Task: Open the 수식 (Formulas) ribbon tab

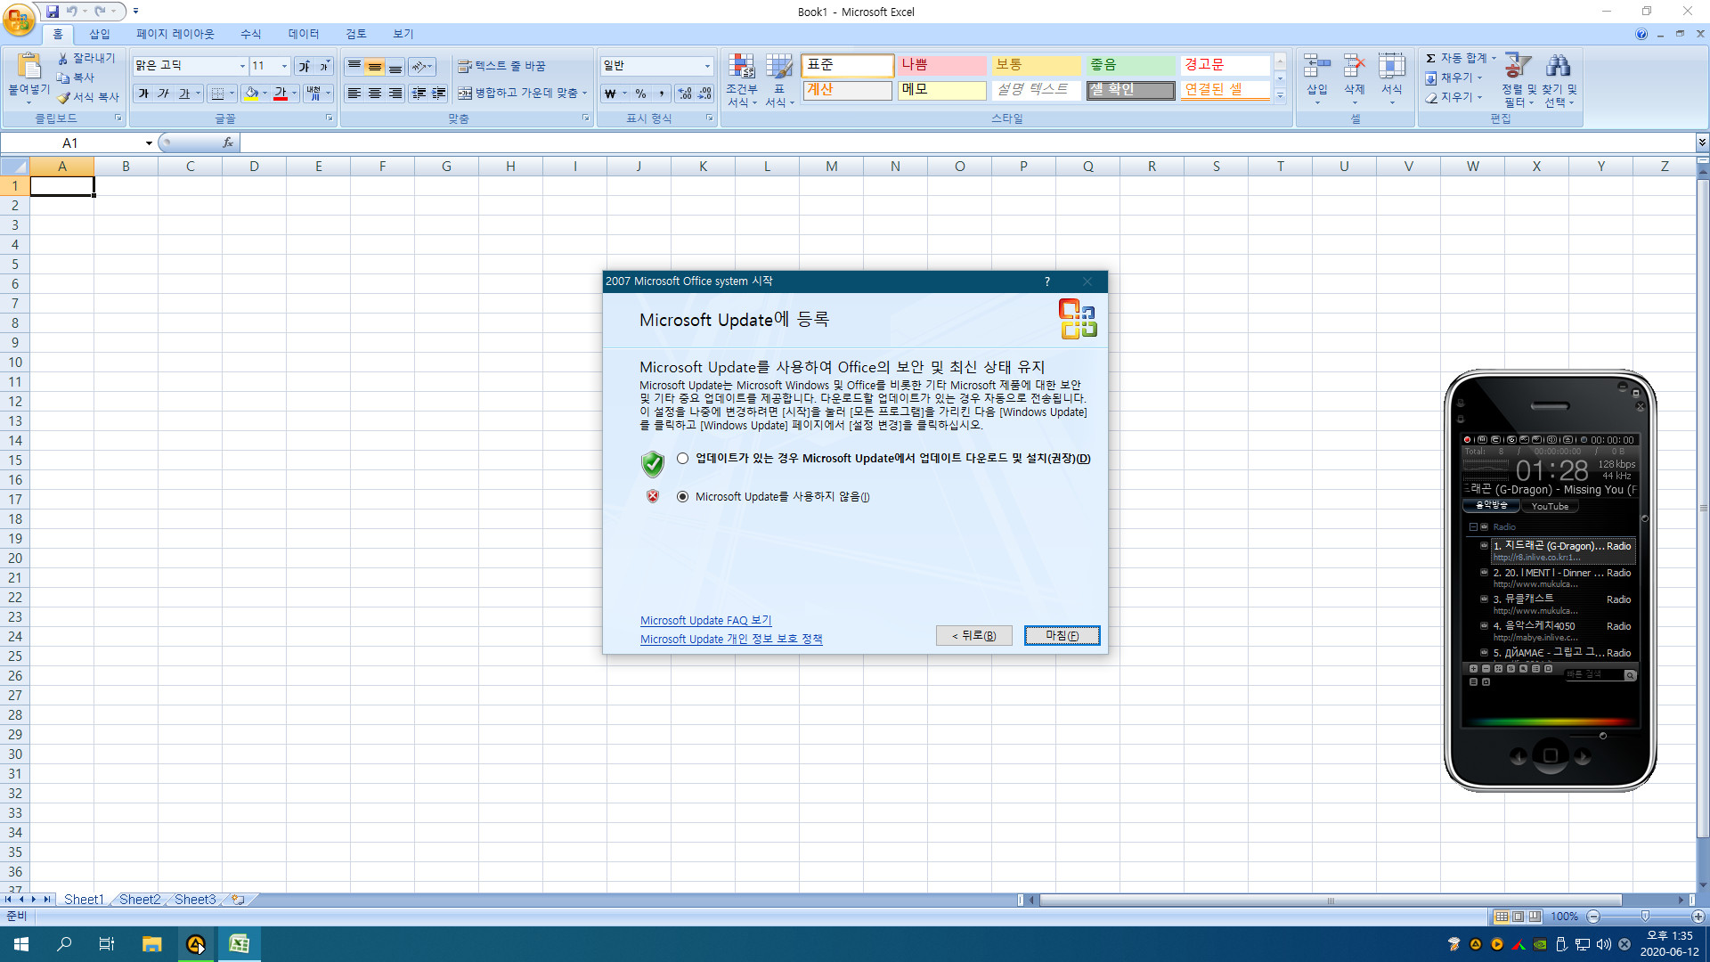Action: [x=251, y=34]
